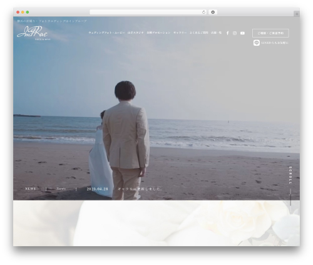Click the 2023.04.28 news date
The height and width of the screenshot is (265, 313).
pyautogui.click(x=98, y=189)
